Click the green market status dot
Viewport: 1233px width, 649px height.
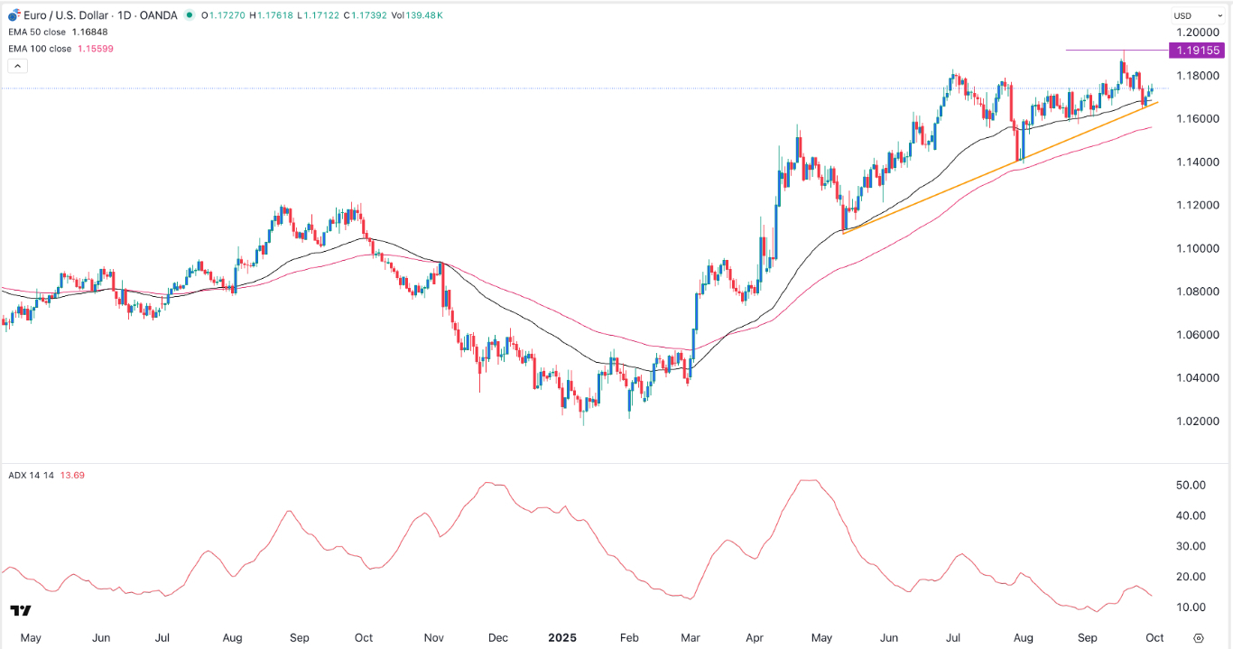pyautogui.click(x=190, y=14)
